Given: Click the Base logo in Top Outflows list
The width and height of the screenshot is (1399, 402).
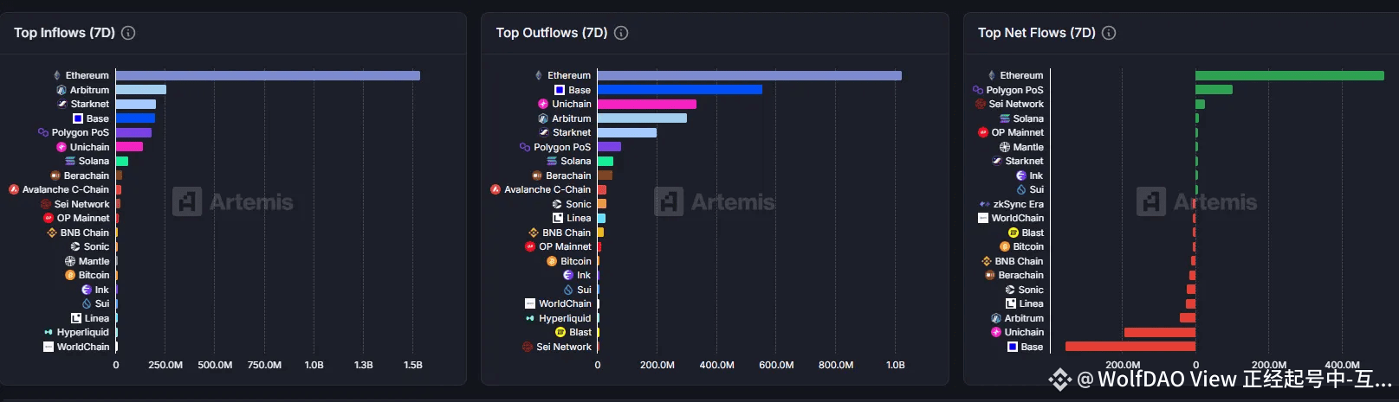Looking at the screenshot, I should [560, 90].
